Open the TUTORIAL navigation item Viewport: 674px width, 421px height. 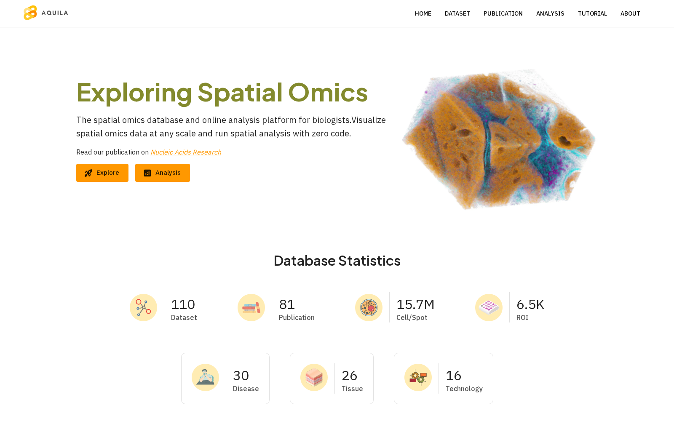(x=592, y=13)
